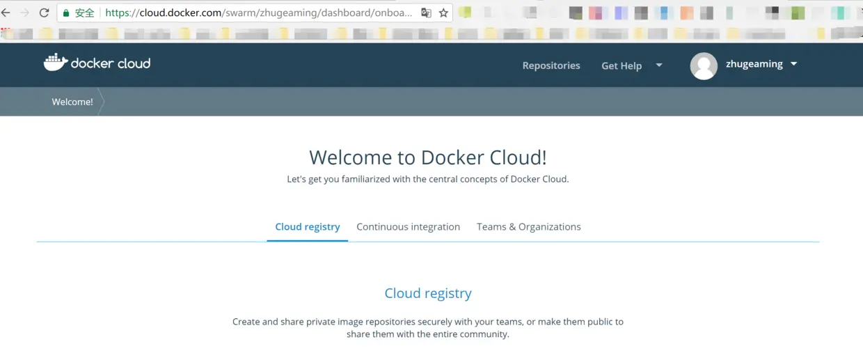Open the Get Help dropdown arrow
Screen dimensions: 863x360
pos(659,65)
